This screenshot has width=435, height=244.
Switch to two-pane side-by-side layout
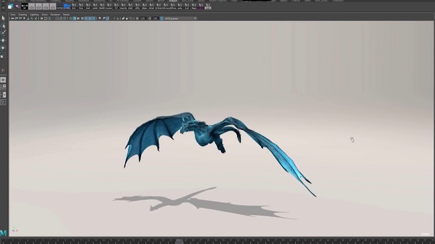(3, 95)
